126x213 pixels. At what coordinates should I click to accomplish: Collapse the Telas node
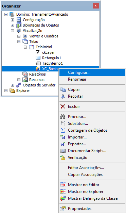(x=19, y=42)
